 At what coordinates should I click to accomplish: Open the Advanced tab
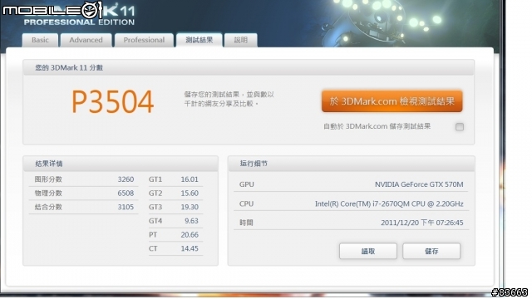[x=86, y=40]
